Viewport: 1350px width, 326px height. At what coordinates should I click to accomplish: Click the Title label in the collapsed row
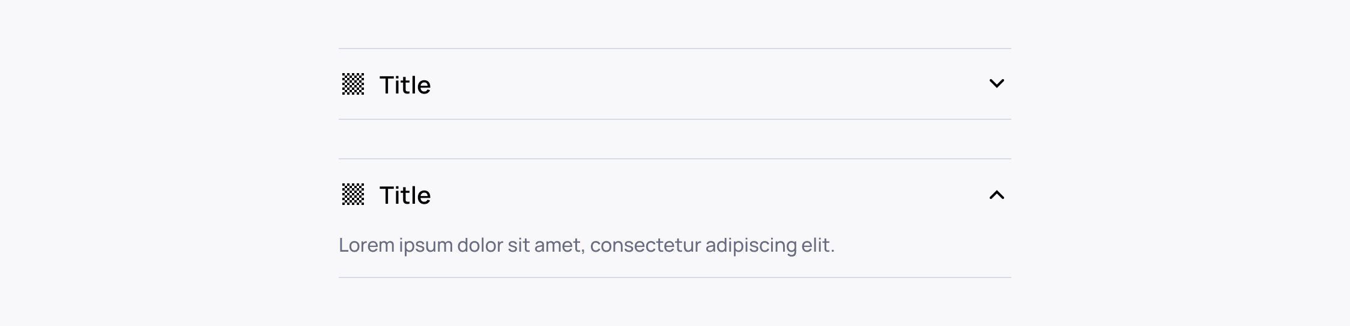click(405, 84)
